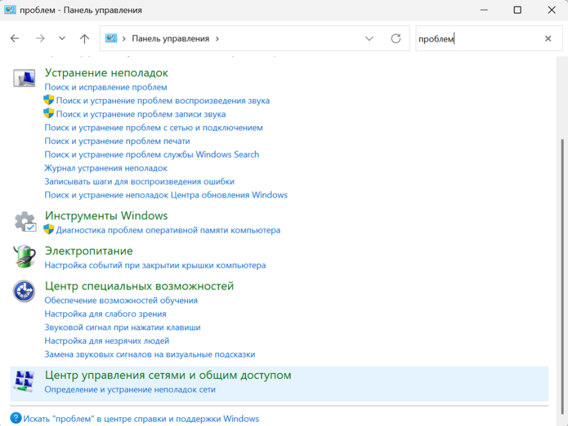Viewport: 568px width, 426px height.
Task: Search "проблем" in Windows Help and Support
Action: click(x=141, y=419)
